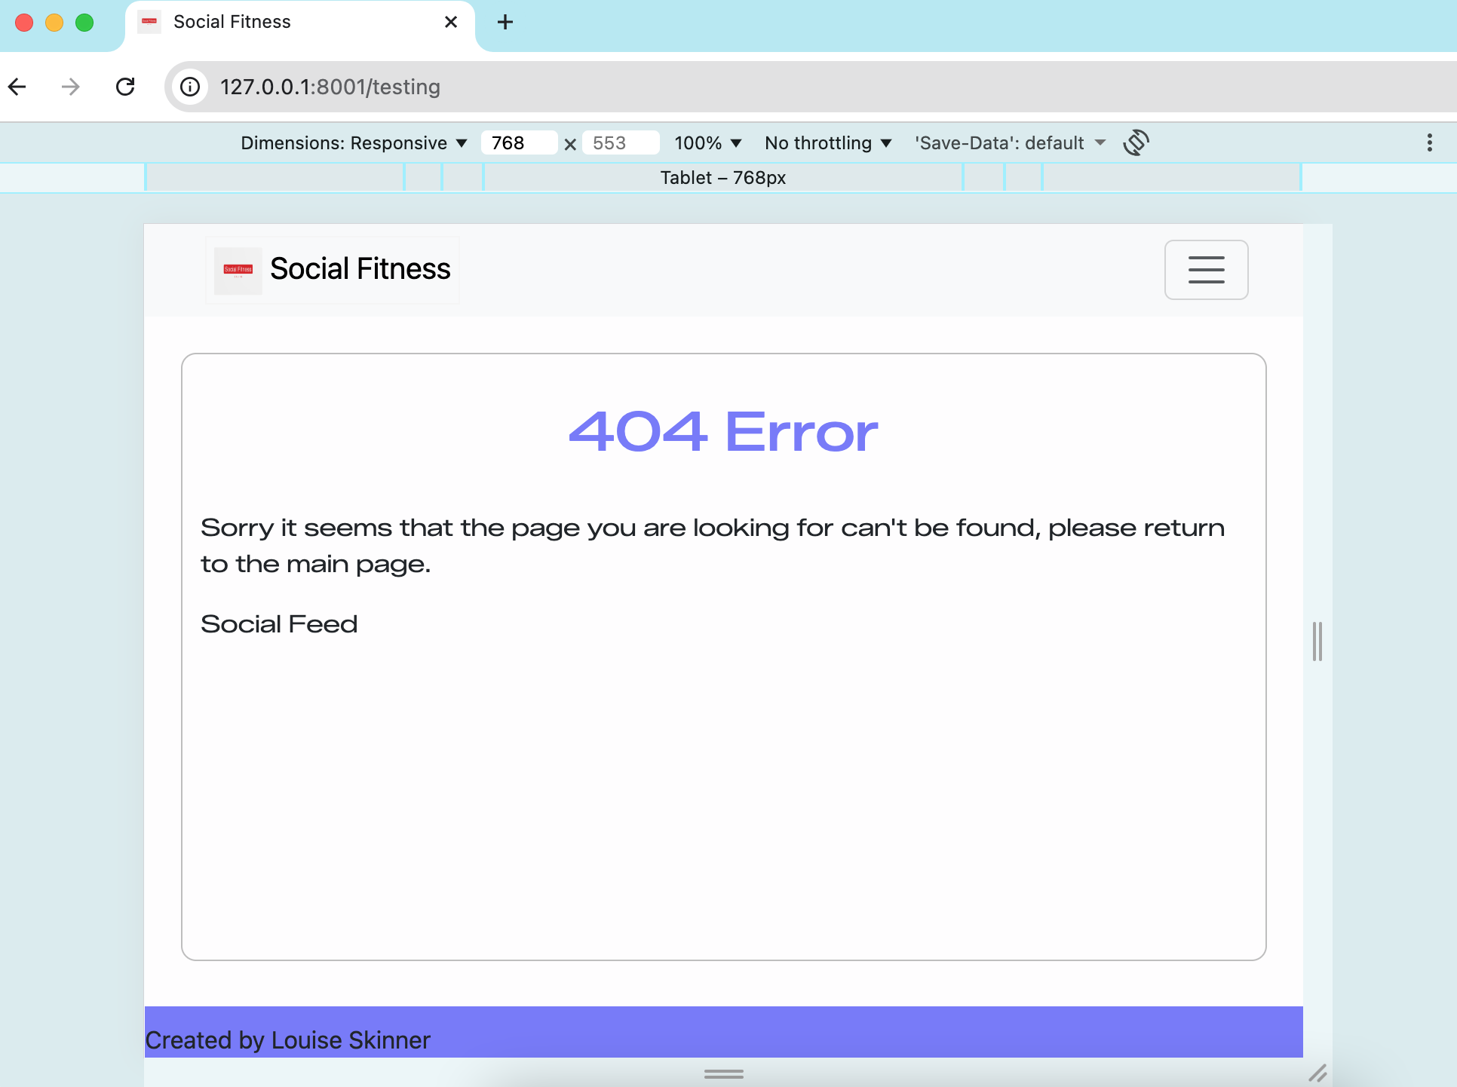Open the site information panel
1457x1087 pixels.
pos(189,87)
